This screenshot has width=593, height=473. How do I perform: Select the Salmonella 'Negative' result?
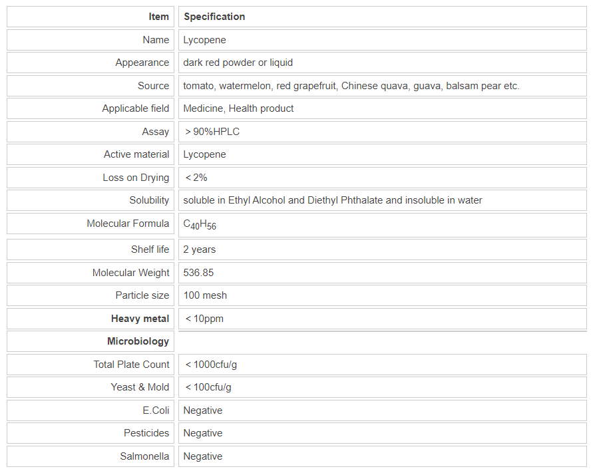pyautogui.click(x=203, y=456)
